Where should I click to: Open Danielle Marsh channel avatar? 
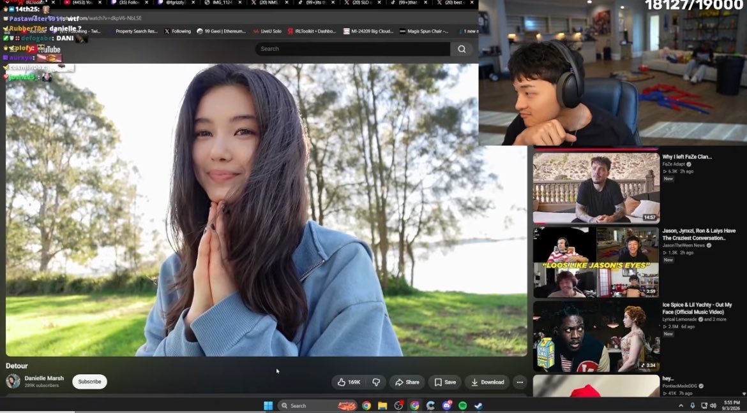[x=13, y=381]
